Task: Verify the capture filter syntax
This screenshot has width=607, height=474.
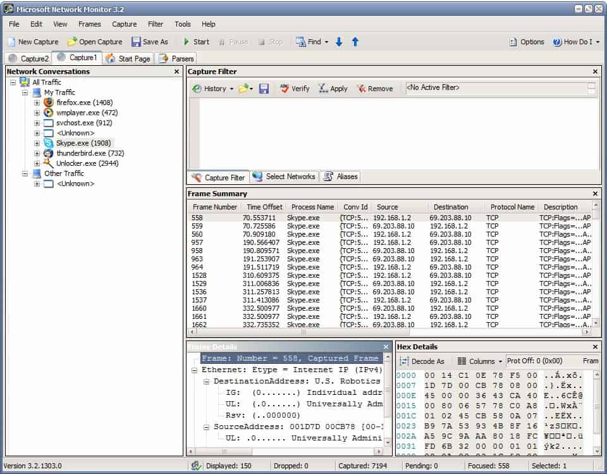Action: [x=295, y=89]
